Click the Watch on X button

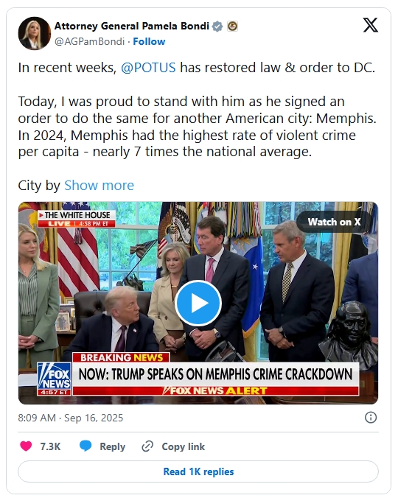point(334,222)
